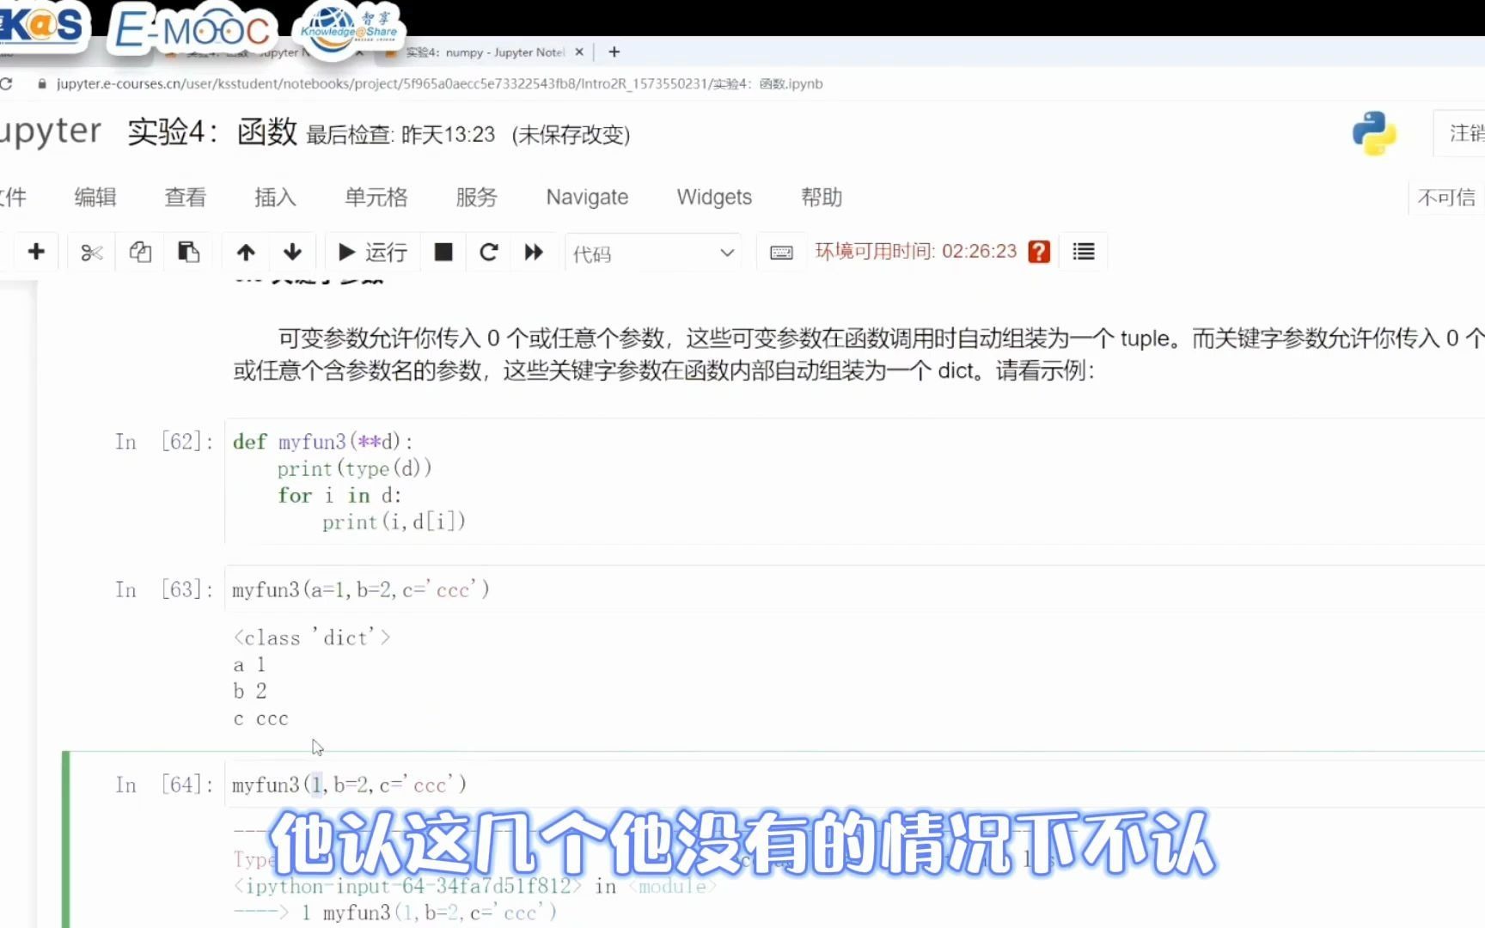Move selected cell up with the arrow icon
The width and height of the screenshot is (1485, 928).
tap(246, 252)
